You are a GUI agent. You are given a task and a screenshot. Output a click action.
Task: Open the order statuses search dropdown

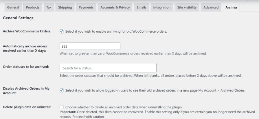click(108, 68)
